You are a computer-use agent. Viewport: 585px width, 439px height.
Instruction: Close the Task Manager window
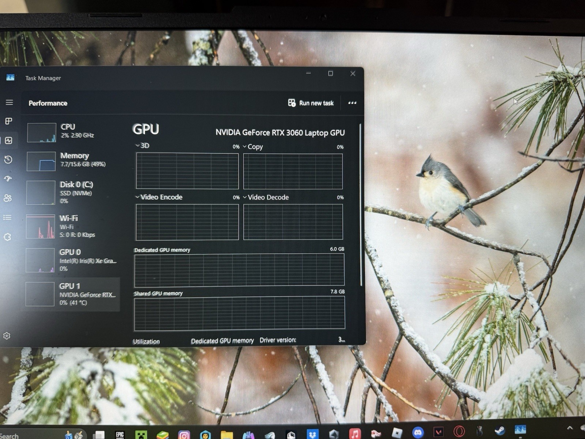[x=353, y=74]
